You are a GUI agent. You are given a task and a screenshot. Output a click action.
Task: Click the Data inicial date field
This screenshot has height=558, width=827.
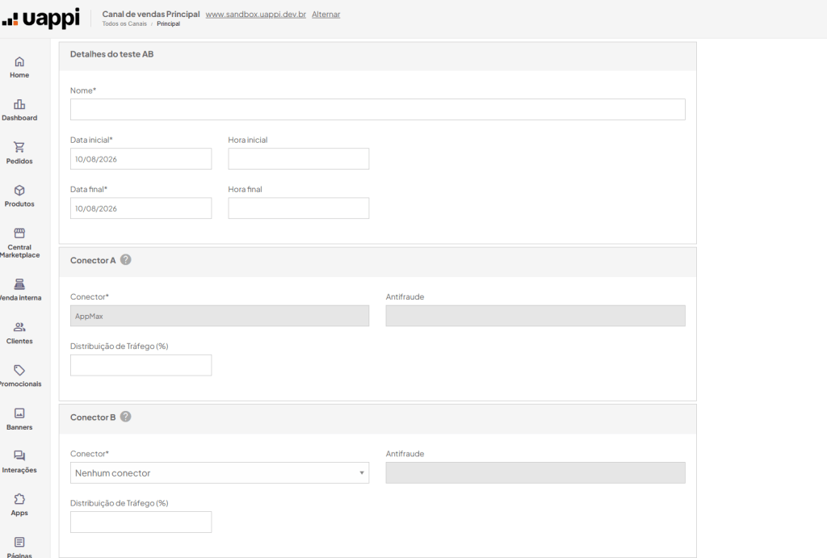tap(141, 159)
